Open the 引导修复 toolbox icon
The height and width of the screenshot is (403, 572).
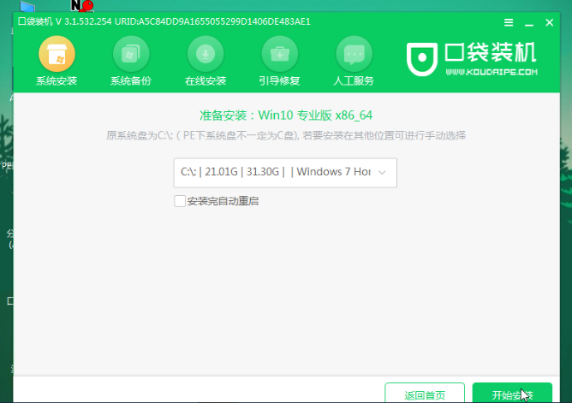click(279, 55)
